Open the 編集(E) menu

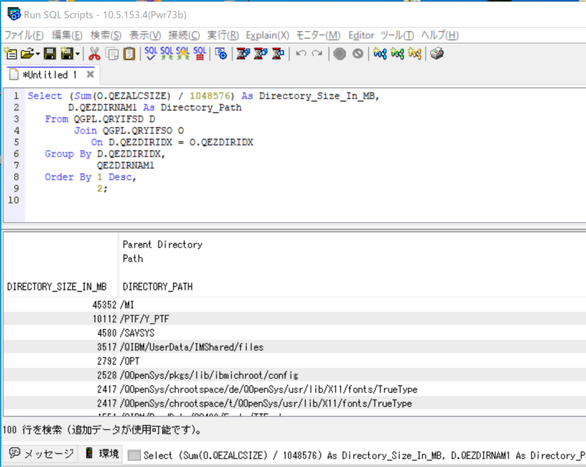67,36
